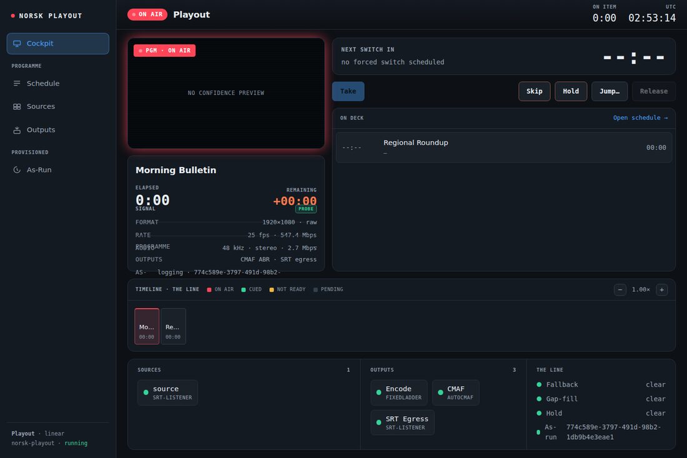Click the no forced switch scheduled text
The width and height of the screenshot is (687, 458).
coord(393,62)
